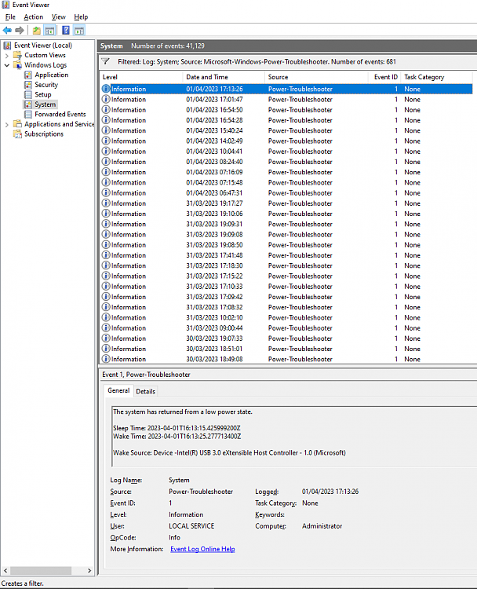Open the Event Log Online Help link
Image resolution: width=477 pixels, height=589 pixels.
pos(202,549)
